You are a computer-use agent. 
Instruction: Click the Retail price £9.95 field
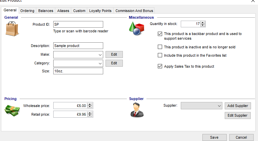(x=71, y=114)
